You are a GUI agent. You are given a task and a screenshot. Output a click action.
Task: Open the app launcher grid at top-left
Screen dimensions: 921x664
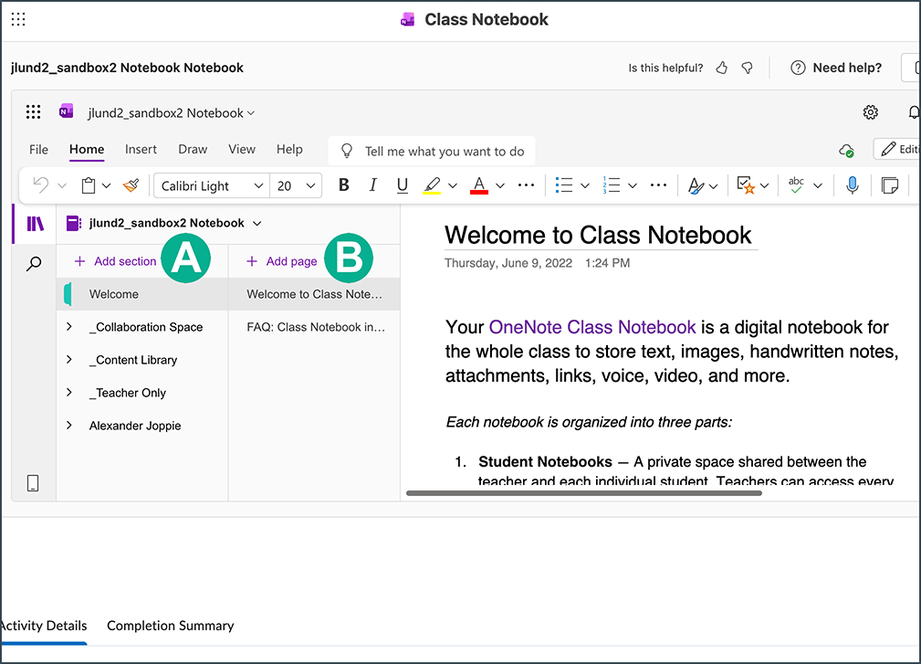coord(18,19)
